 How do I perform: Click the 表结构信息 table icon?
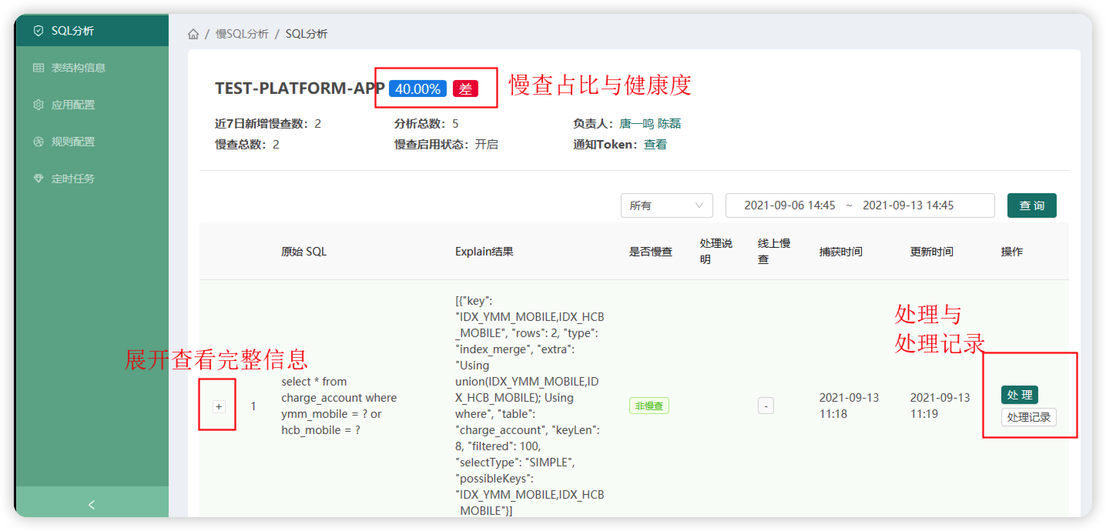click(x=38, y=68)
